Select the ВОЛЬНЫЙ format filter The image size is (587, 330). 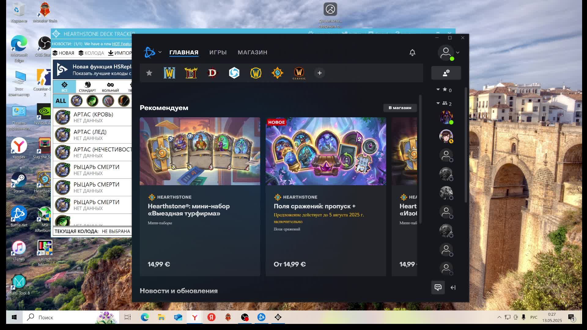coord(110,87)
